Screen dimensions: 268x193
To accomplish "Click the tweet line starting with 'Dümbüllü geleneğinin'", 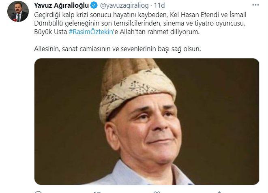I will coord(139,23).
